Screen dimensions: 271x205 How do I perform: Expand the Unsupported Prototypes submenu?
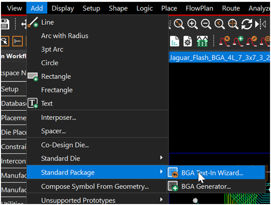coord(98,200)
